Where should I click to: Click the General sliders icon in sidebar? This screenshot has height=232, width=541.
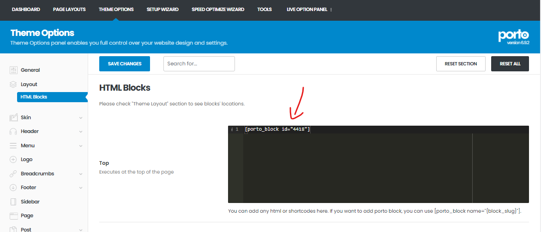point(13,70)
